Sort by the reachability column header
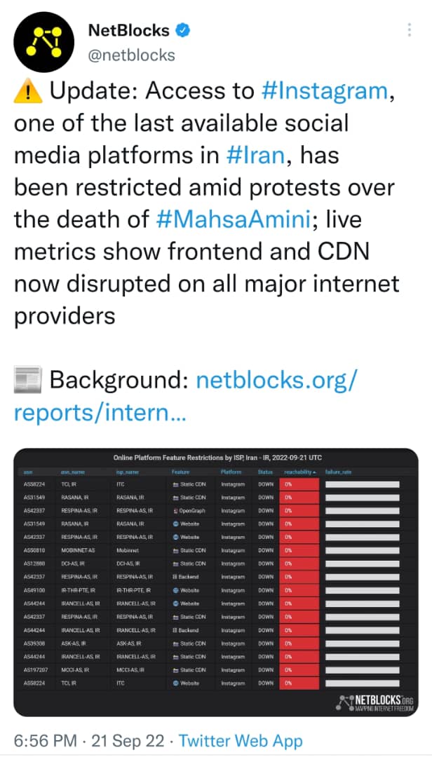Image resolution: width=432 pixels, height=757 pixels. click(299, 472)
